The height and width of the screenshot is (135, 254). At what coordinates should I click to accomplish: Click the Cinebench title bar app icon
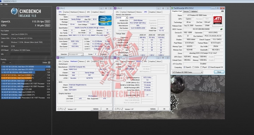pos(1,1)
